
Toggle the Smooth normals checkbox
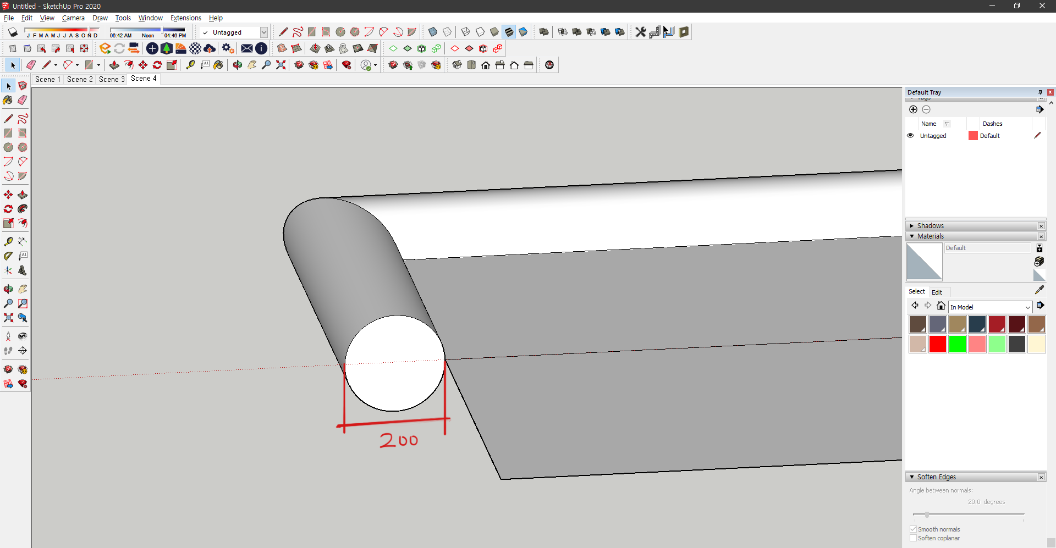913,529
